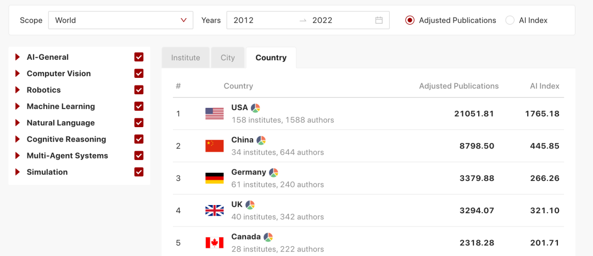593x256 pixels.
Task: Toggle the Robotics checkbox
Action: click(x=139, y=90)
